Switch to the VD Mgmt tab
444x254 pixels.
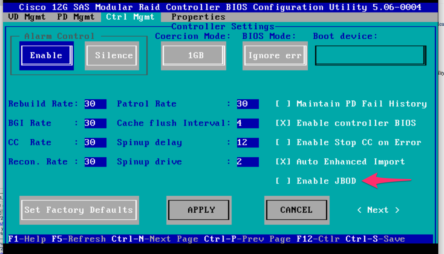click(x=27, y=17)
